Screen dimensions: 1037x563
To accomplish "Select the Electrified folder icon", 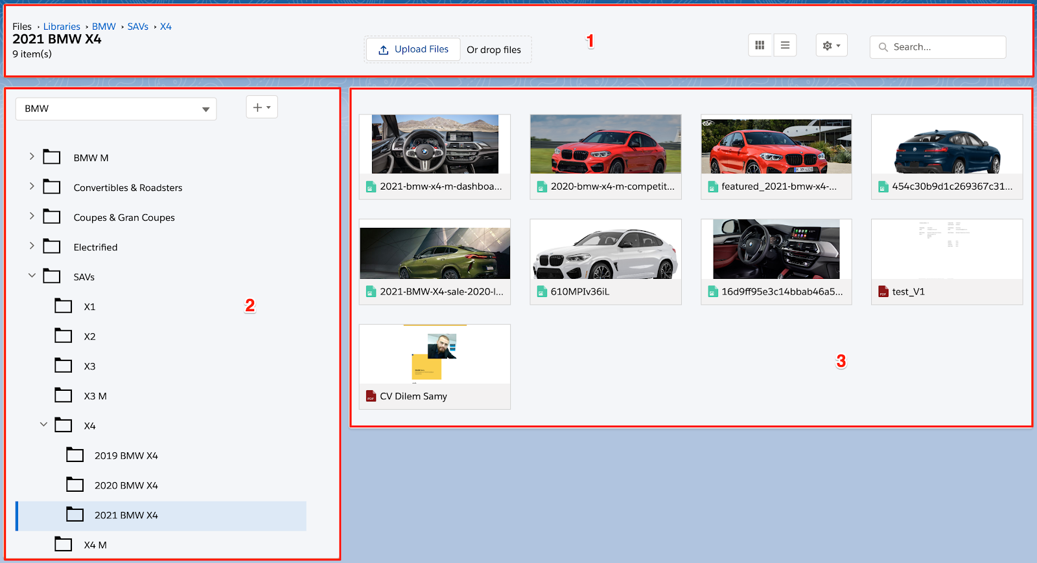I will 52,246.
